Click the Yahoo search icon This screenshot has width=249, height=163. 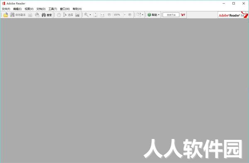(x=183, y=15)
